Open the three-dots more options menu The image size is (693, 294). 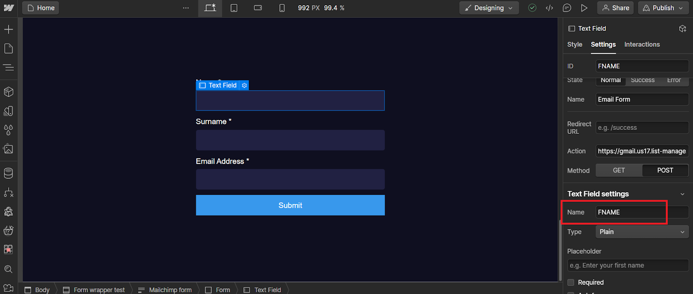pos(186,8)
